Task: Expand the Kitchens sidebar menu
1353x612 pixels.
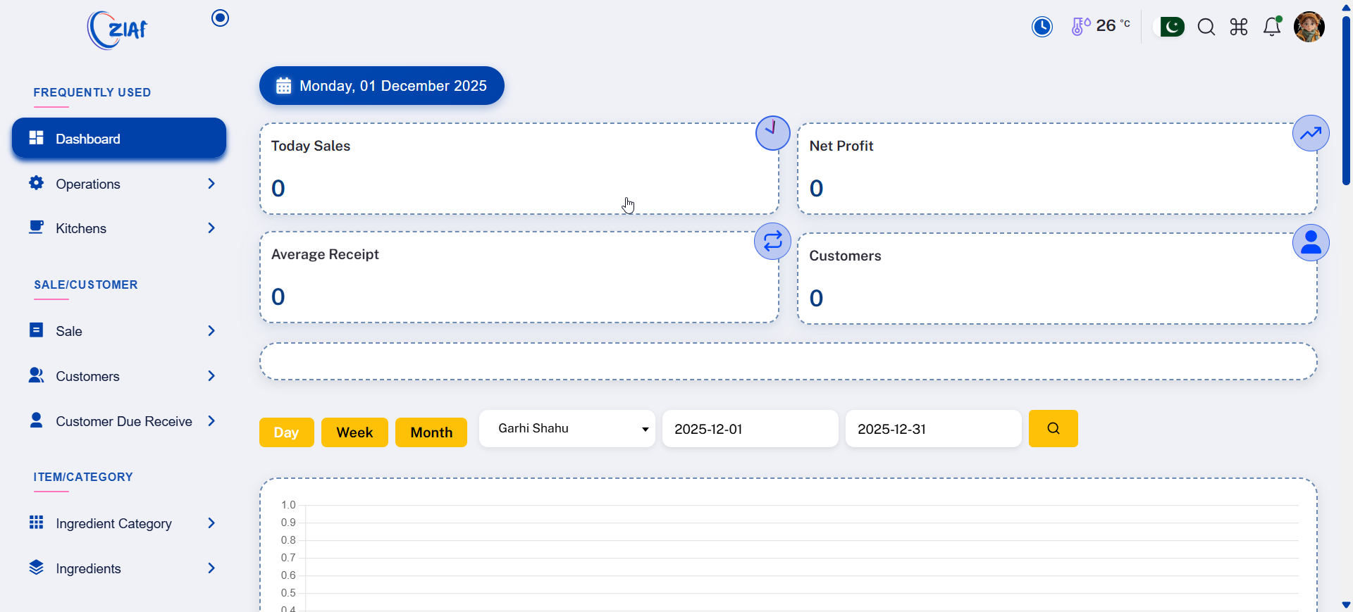Action: pos(120,228)
